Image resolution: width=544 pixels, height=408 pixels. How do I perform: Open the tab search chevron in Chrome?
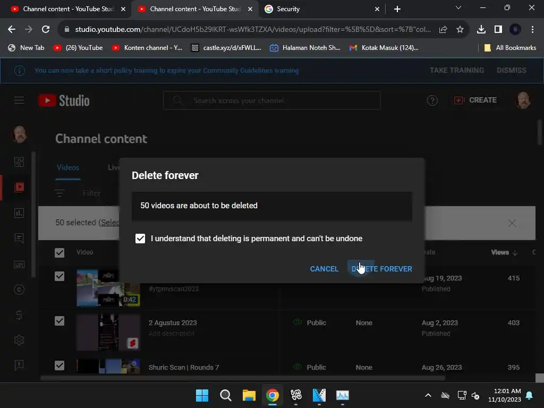pyautogui.click(x=458, y=7)
